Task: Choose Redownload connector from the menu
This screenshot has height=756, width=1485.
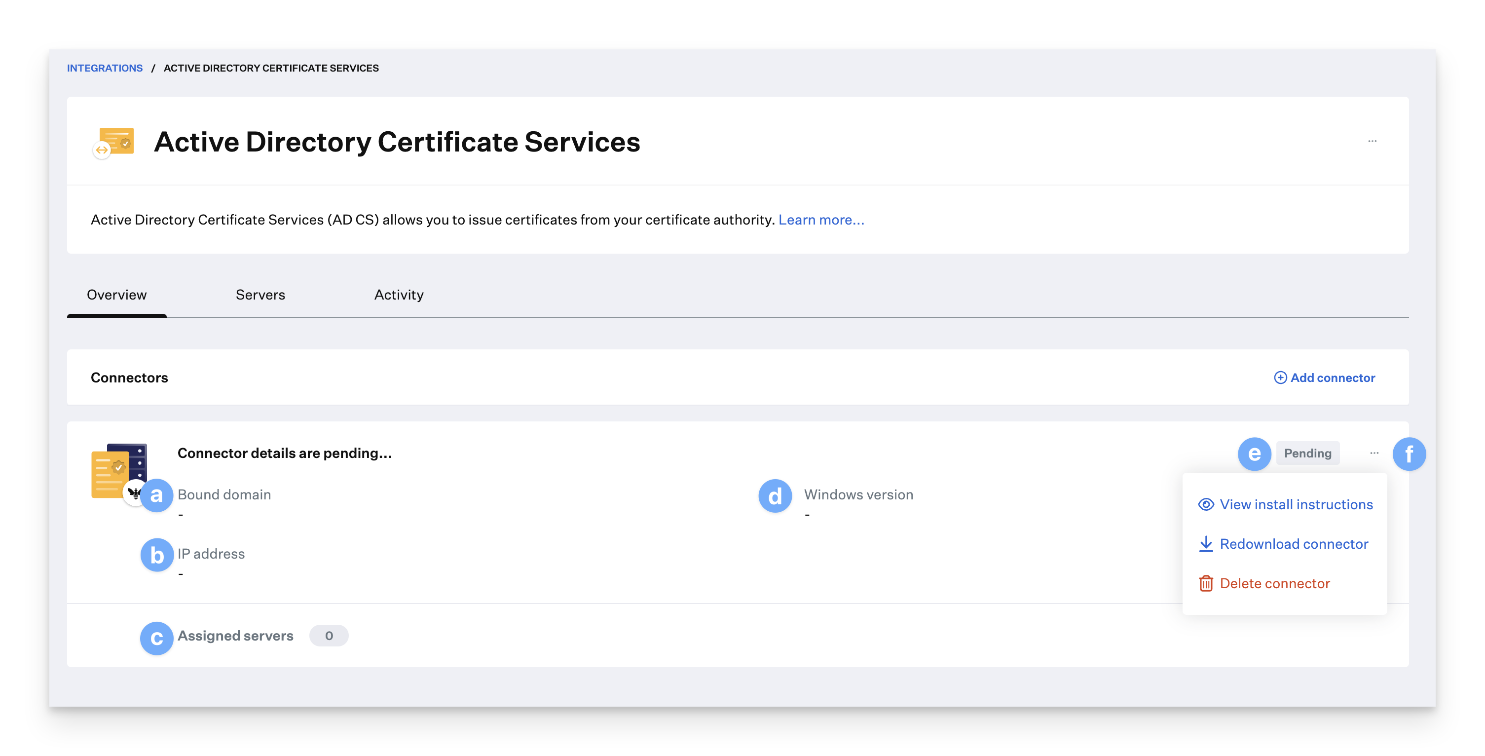Action: click(1293, 544)
